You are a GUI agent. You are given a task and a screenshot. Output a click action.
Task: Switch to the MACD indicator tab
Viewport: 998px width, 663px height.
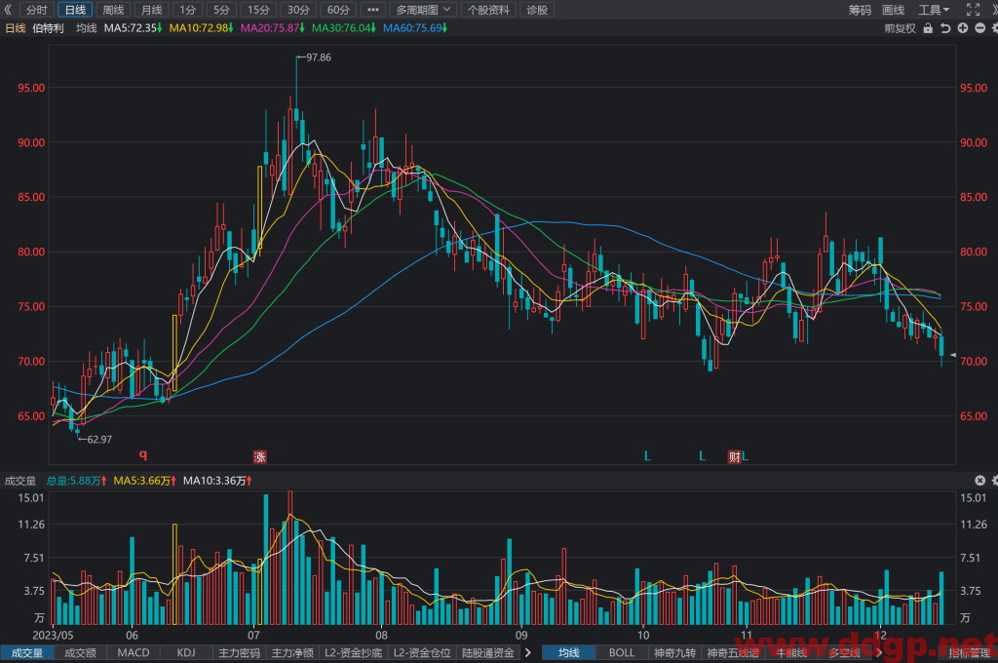[133, 653]
